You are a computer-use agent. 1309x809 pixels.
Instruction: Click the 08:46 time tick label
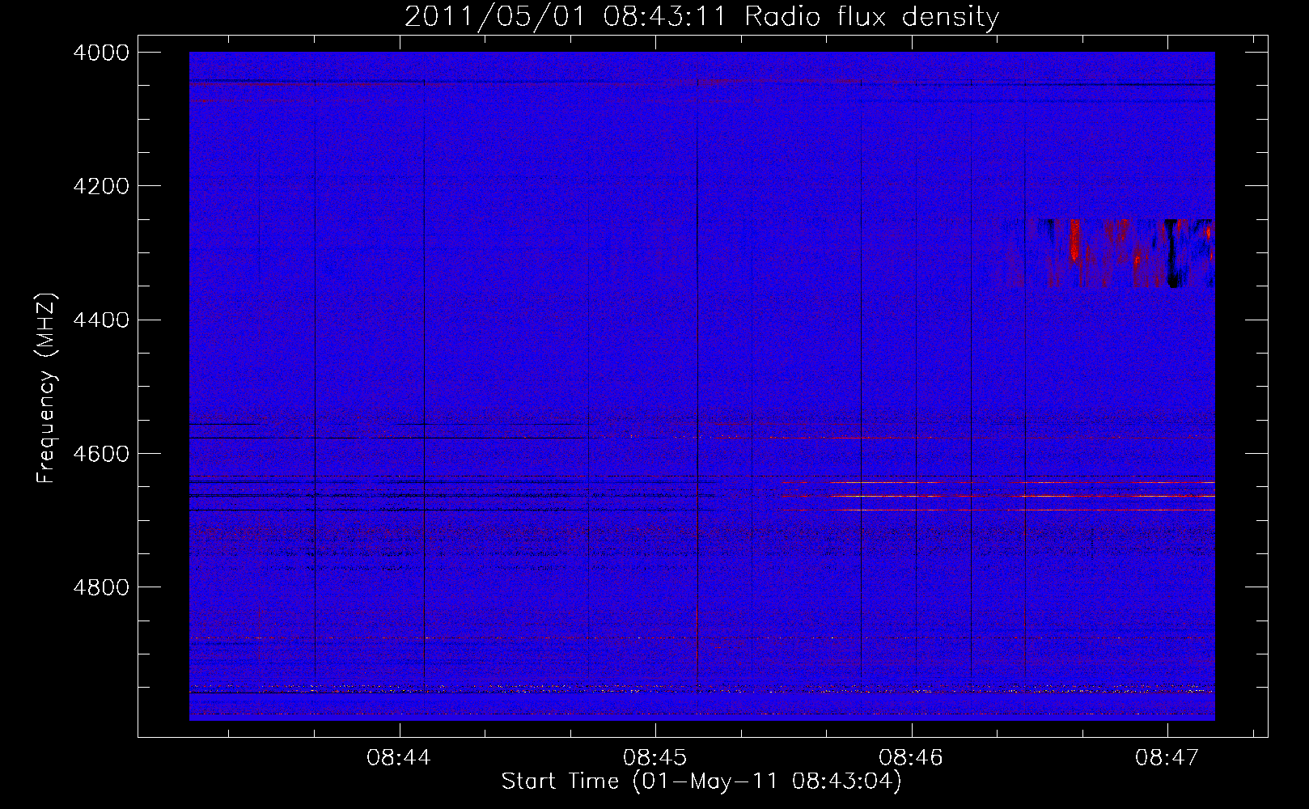tap(912, 758)
